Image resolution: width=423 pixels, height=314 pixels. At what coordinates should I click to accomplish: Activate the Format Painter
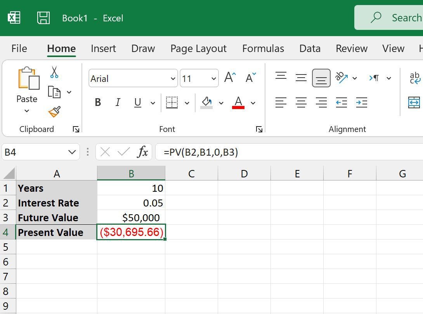pyautogui.click(x=54, y=112)
